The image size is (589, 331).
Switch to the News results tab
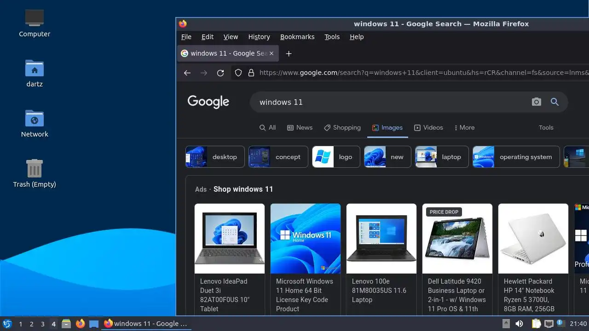pos(300,128)
